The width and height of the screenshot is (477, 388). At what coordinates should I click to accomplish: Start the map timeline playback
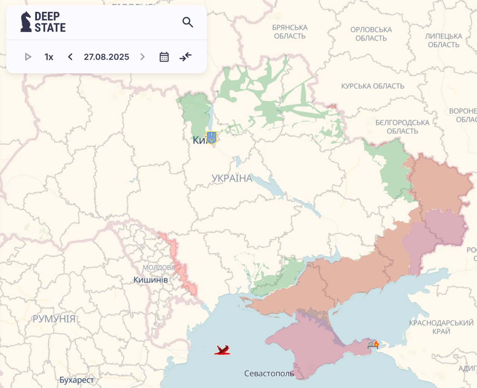click(x=28, y=57)
